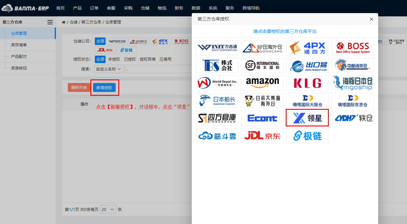
Task: Open 库存清单 in the sidebar
Action: click(x=19, y=45)
